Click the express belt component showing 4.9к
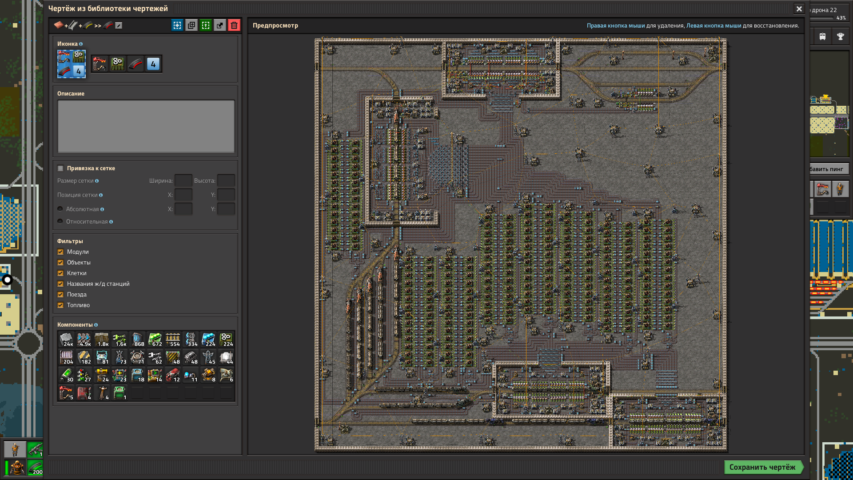The width and height of the screenshot is (853, 480). pyautogui.click(x=84, y=340)
